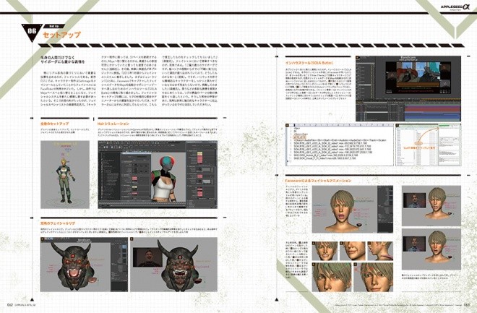Open the oni mask screenshot with actor video
The height and width of the screenshot is (313, 477).
[x=173, y=265]
